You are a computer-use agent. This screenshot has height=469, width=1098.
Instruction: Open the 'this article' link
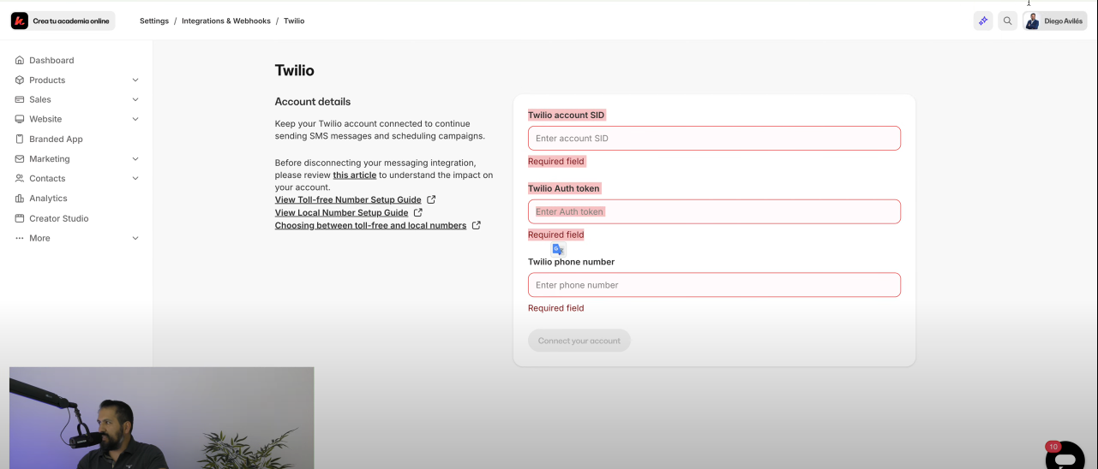pos(355,175)
